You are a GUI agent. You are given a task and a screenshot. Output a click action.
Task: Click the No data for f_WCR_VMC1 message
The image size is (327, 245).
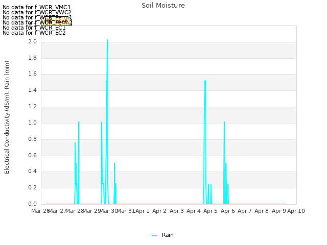(37, 7)
